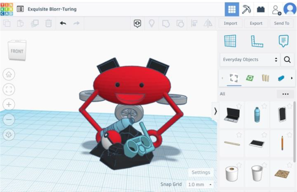Open the Snap Grid 1.0 mm dropdown
This screenshot has height=192, width=297.
[200, 185]
